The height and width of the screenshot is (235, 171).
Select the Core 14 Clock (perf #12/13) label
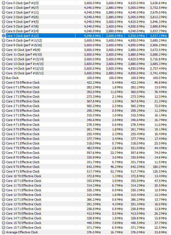25,69
